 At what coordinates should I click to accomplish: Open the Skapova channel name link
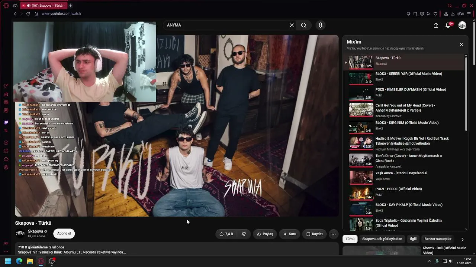[x=36, y=231]
